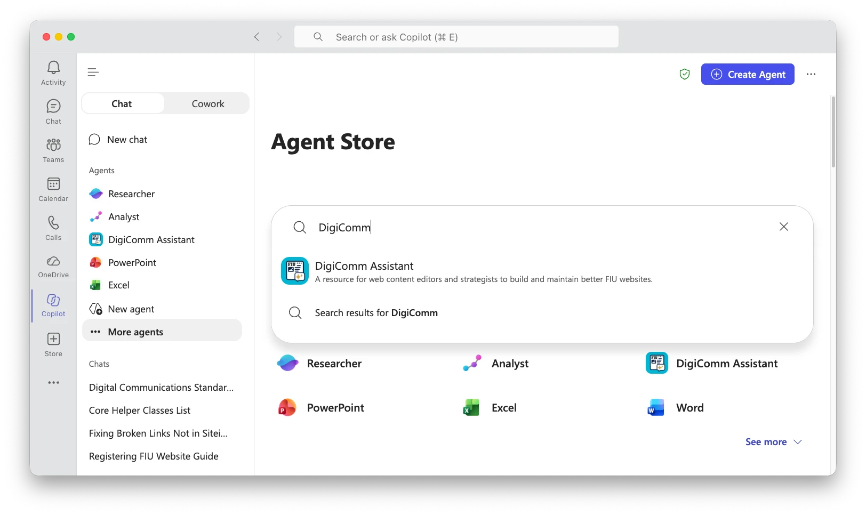The image size is (866, 515).
Task: Go back with the left arrow
Action: coord(256,37)
